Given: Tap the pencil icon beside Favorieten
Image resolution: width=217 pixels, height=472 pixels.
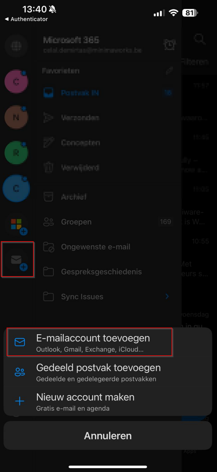Looking at the screenshot, I should point(169,71).
